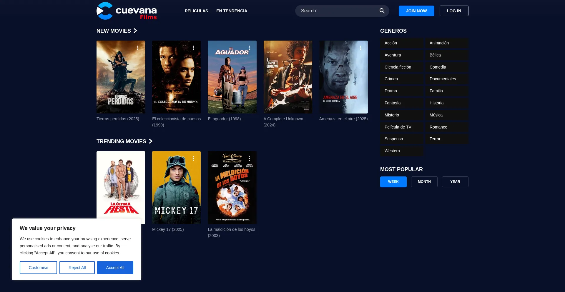Choose the Aventura genre
The image size is (565, 292).
pyautogui.click(x=402, y=55)
